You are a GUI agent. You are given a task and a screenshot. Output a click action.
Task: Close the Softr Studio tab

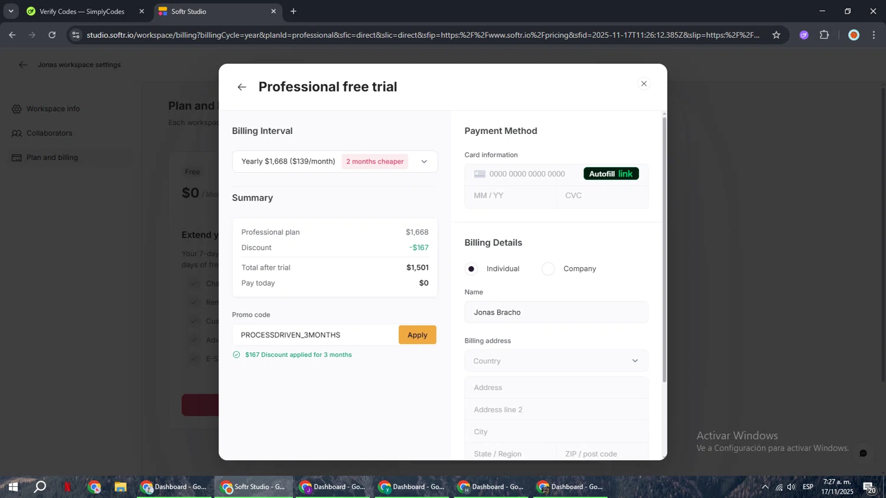273,11
